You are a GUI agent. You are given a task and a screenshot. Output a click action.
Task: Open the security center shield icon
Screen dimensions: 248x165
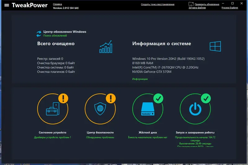pos(100,109)
